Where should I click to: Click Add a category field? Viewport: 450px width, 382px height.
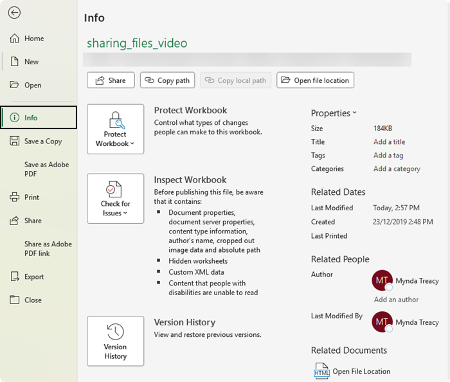point(397,168)
